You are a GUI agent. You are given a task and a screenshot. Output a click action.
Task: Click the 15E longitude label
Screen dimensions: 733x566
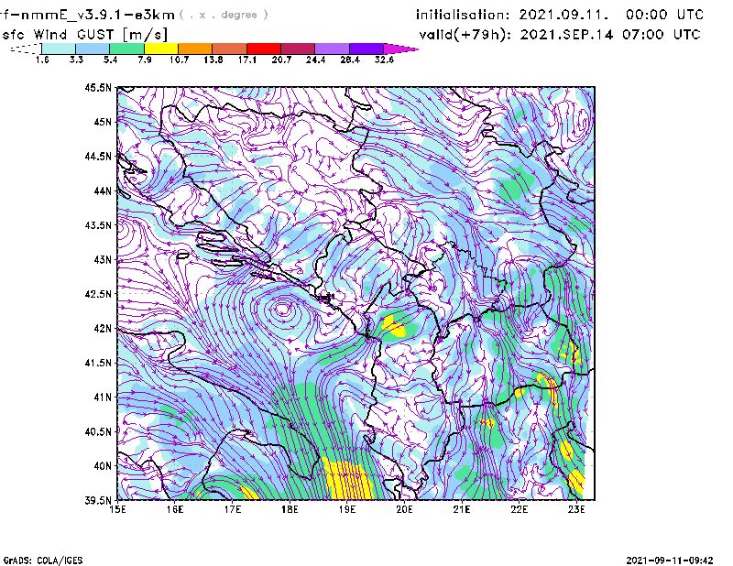[118, 509]
